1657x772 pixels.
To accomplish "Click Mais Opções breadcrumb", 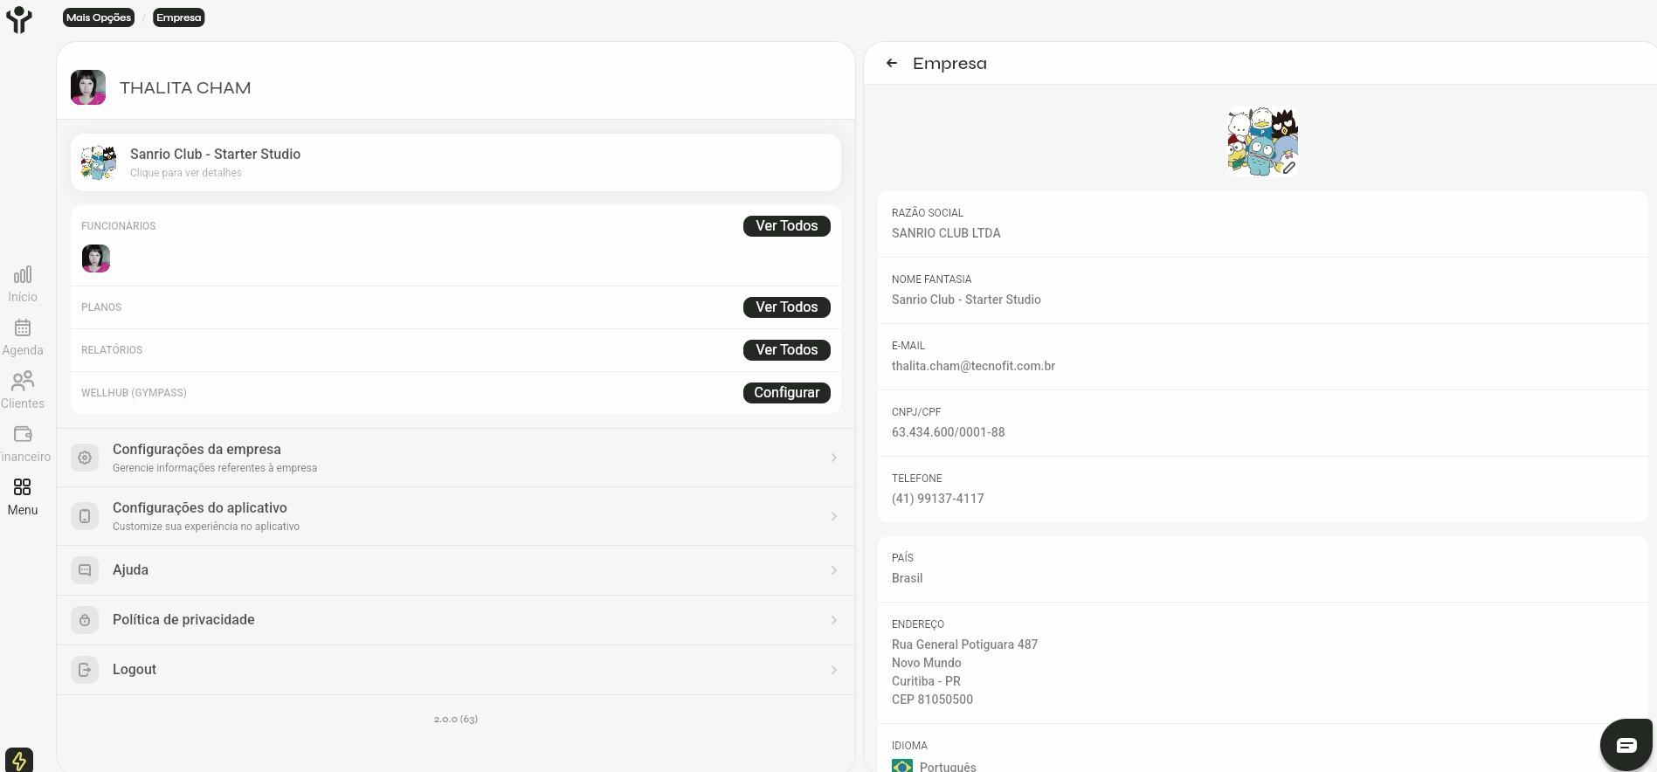I will pyautogui.click(x=99, y=17).
